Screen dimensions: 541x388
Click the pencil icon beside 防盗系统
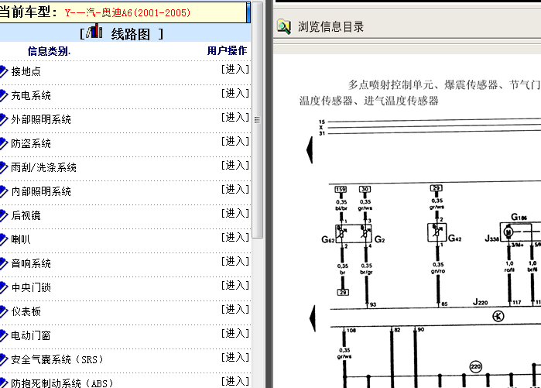pos(3,143)
